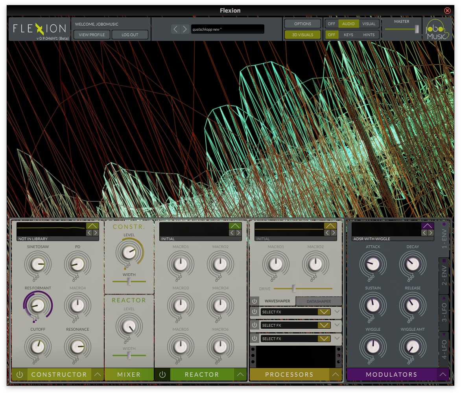Toggle power of third Select FX slot
461x394 pixels.
click(x=254, y=339)
